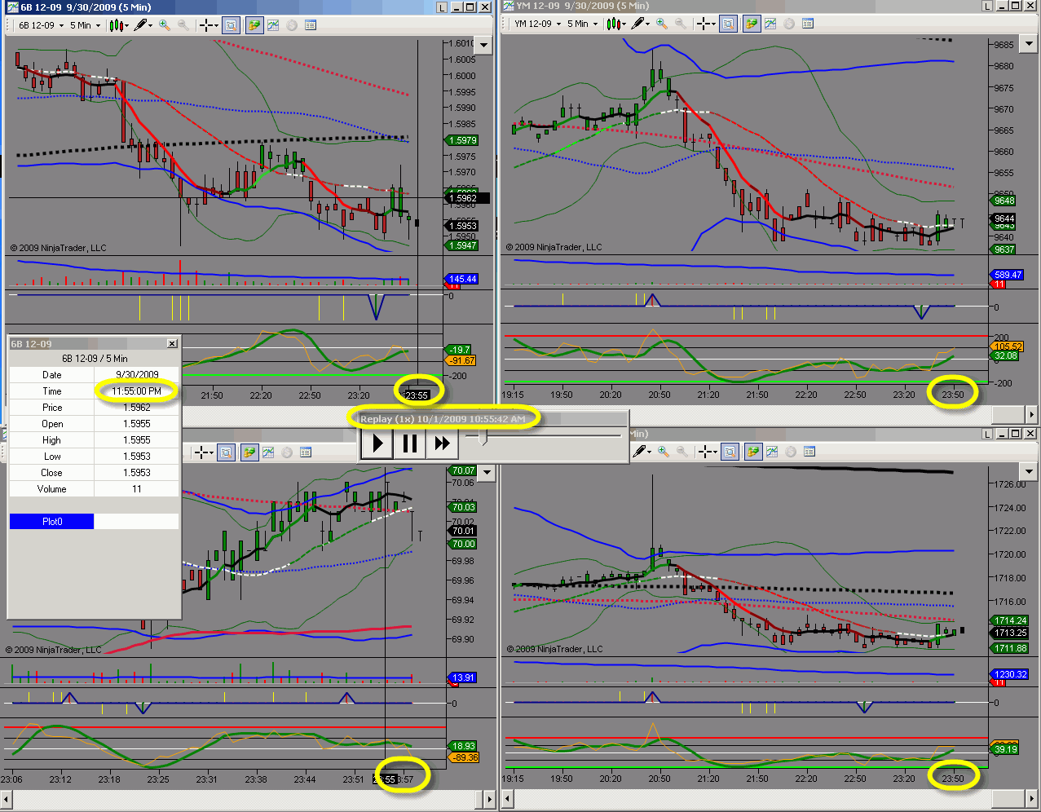Open properties icon in 6B 12-09 chart toolbar

tap(310, 25)
